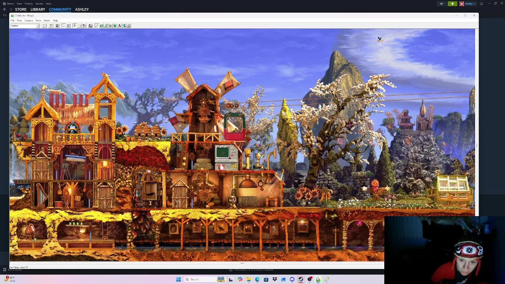The width and height of the screenshot is (505, 284).
Task: Open the Camera menu in Creatures
Action: point(29,21)
